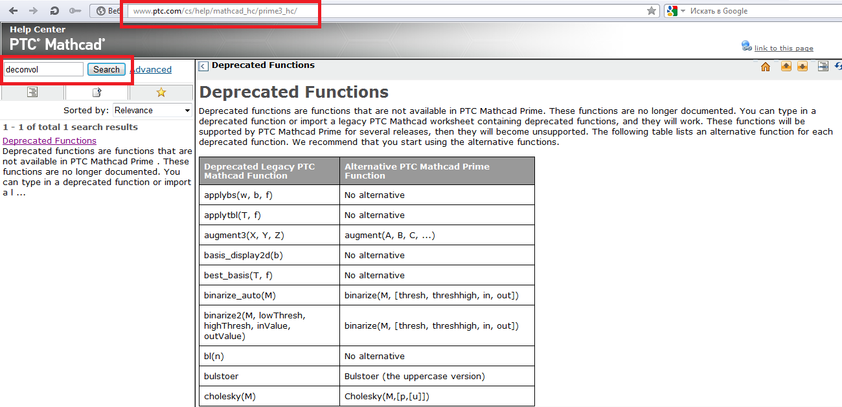Switch to the table of contents tab
Image resolution: width=842 pixels, height=407 pixels.
pos(32,93)
